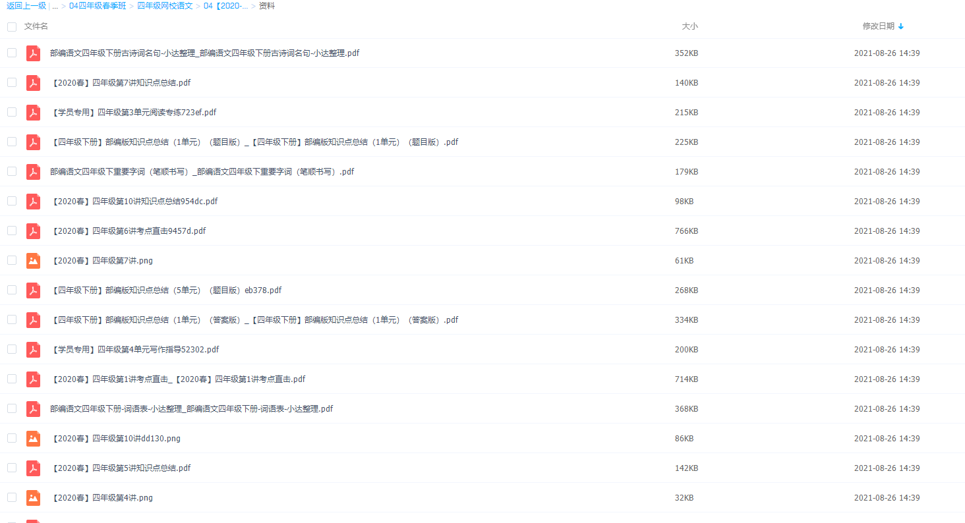Click image icon of 四年级第4讲.png
This screenshot has height=523, width=965.
tap(33, 498)
